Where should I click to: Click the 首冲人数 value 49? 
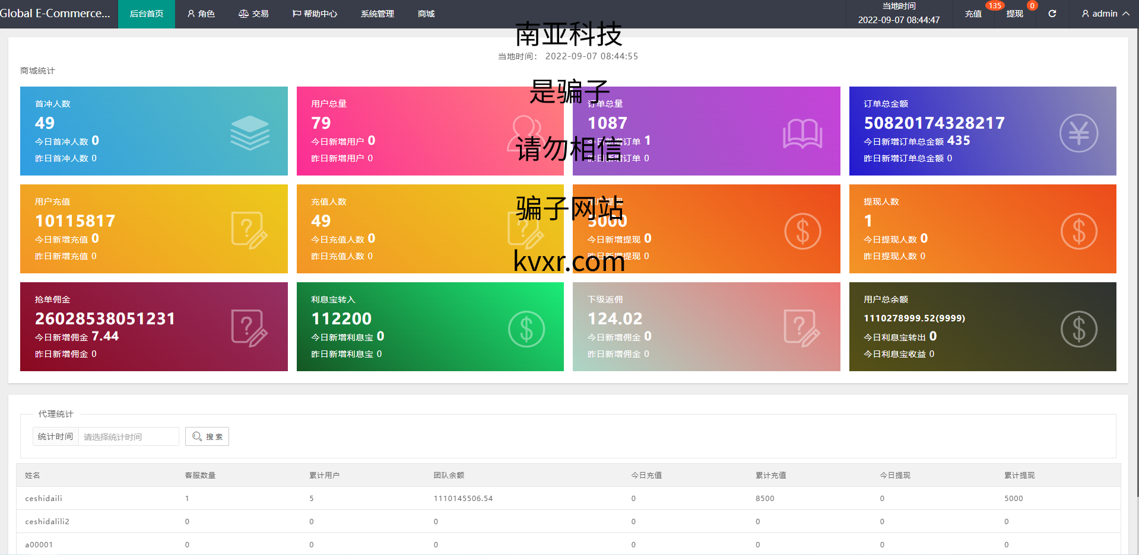pos(45,123)
